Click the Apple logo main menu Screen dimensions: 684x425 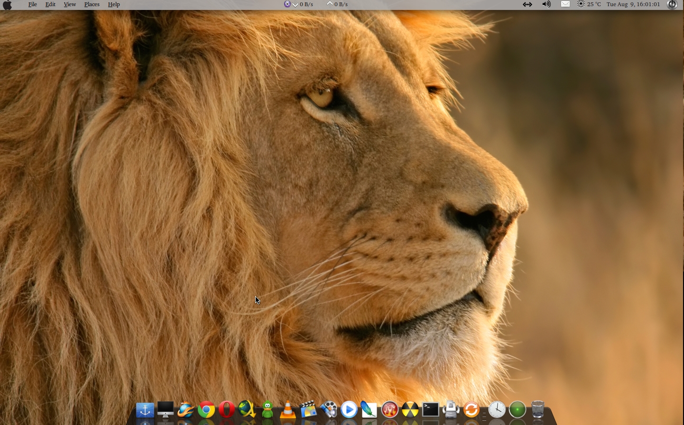[7, 5]
